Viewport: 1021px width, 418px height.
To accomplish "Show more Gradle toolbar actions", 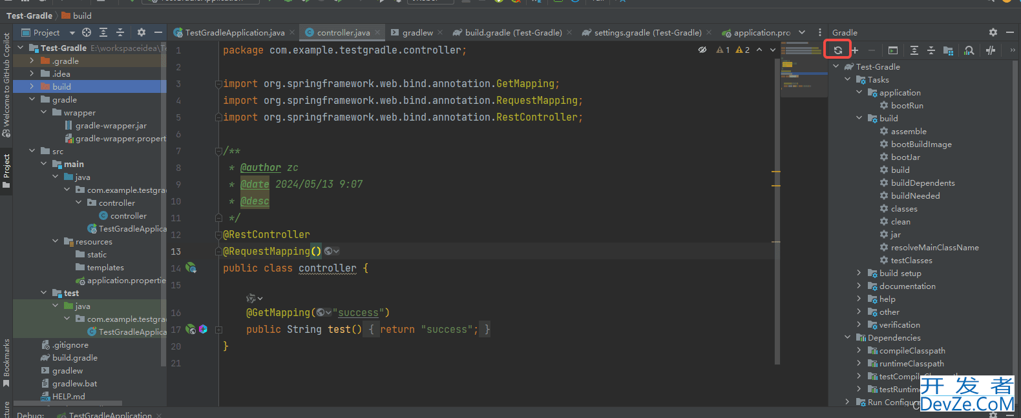I will tap(1013, 50).
